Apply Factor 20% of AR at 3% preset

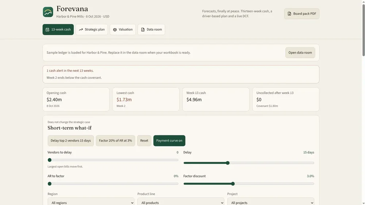pyautogui.click(x=115, y=140)
